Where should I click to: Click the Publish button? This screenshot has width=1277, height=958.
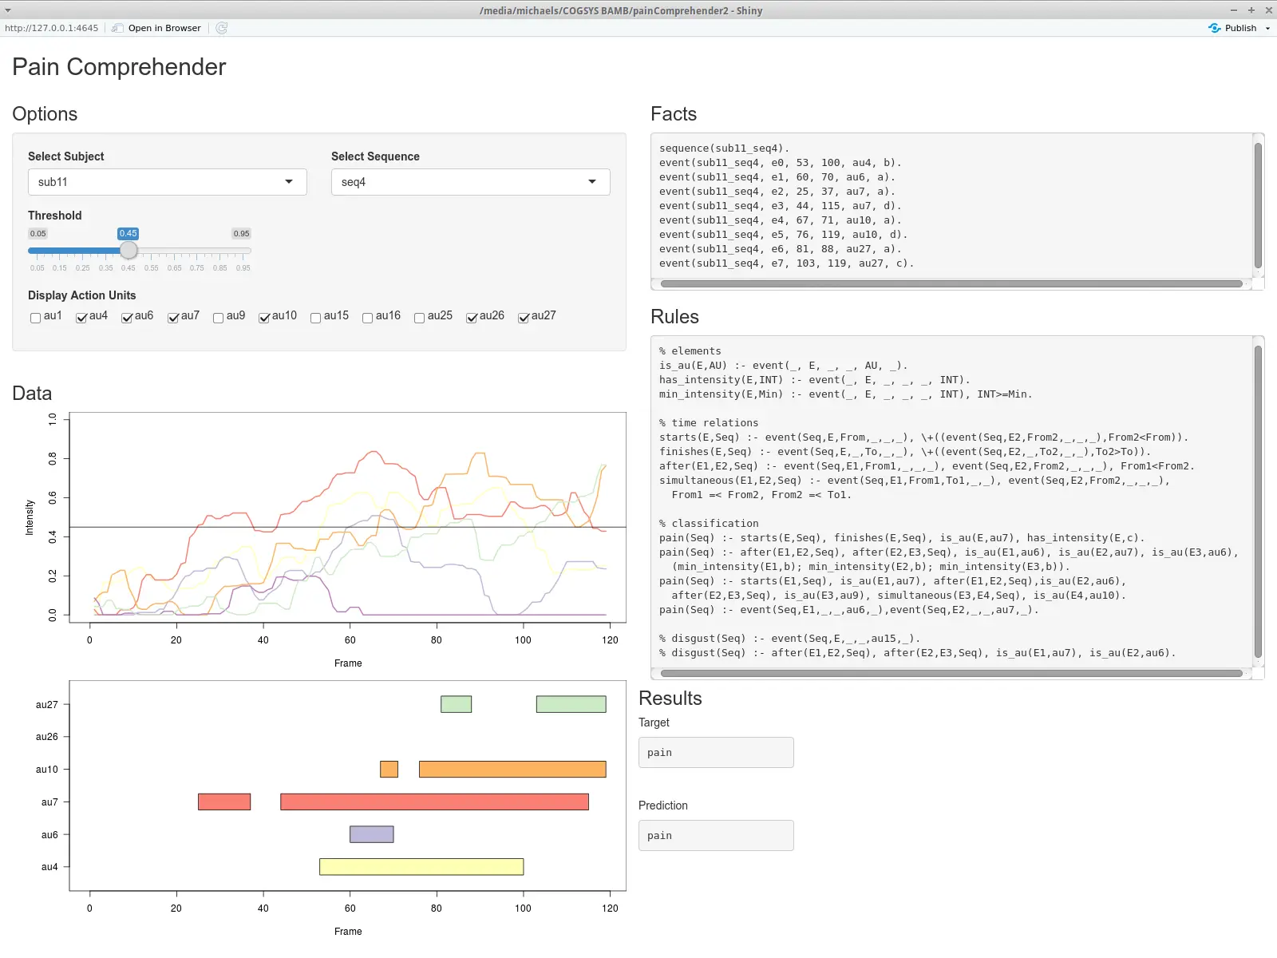(x=1232, y=28)
